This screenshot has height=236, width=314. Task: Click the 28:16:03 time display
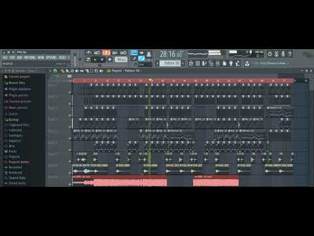tap(171, 54)
